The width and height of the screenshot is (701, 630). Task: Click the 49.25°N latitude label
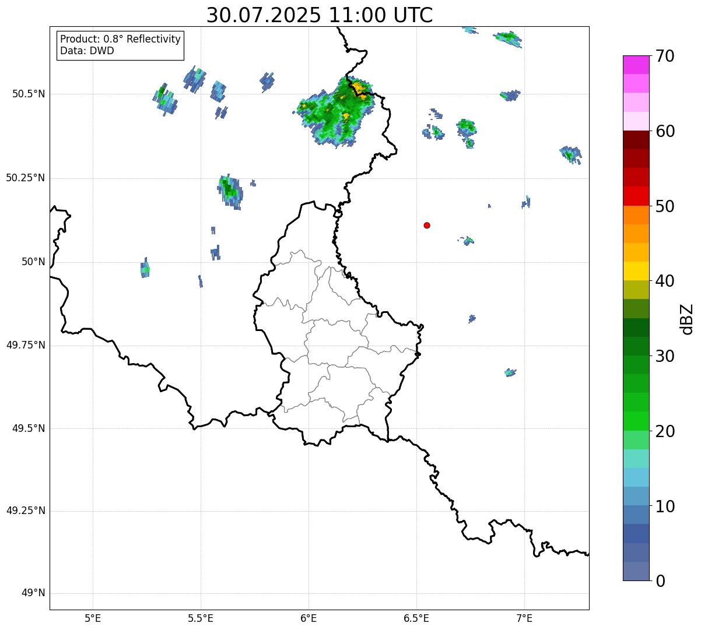[26, 511]
